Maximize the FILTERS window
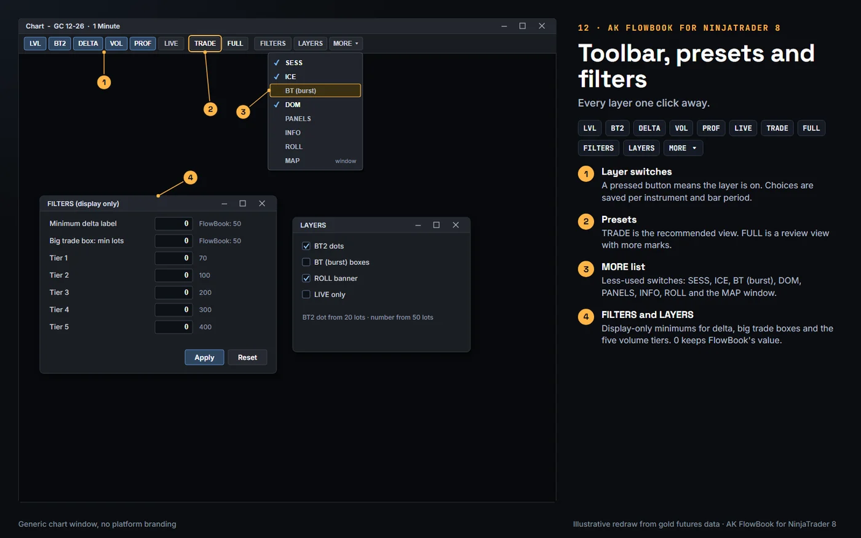The height and width of the screenshot is (538, 861). (x=243, y=204)
